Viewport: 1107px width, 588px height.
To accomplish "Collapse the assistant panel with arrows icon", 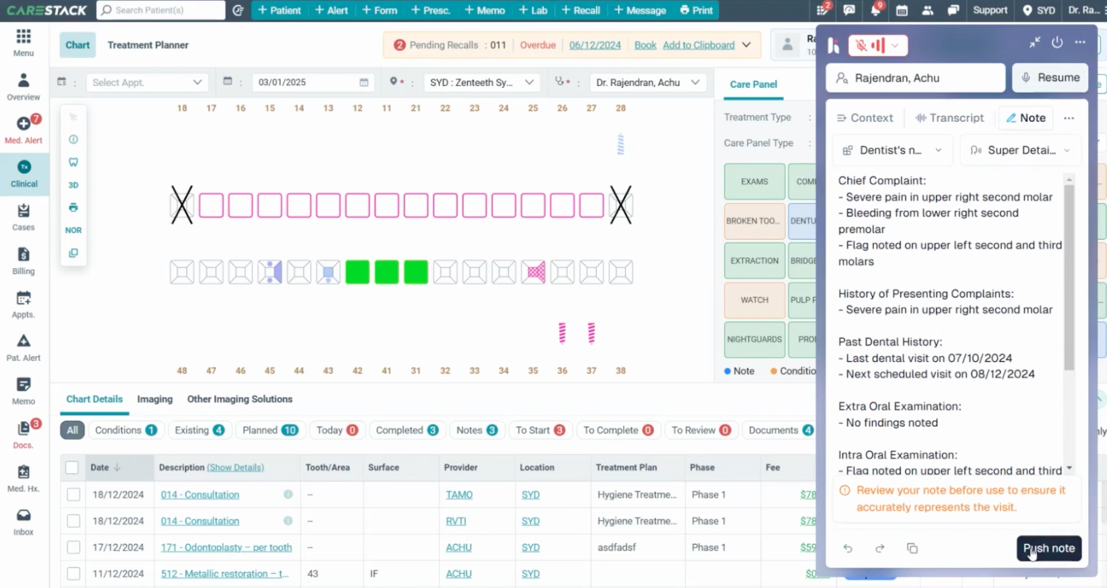I will point(1035,42).
